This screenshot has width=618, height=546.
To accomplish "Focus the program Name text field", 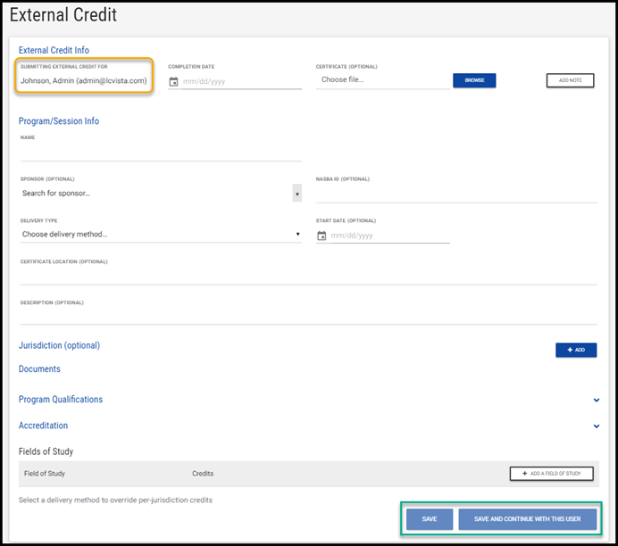I will coord(161,153).
